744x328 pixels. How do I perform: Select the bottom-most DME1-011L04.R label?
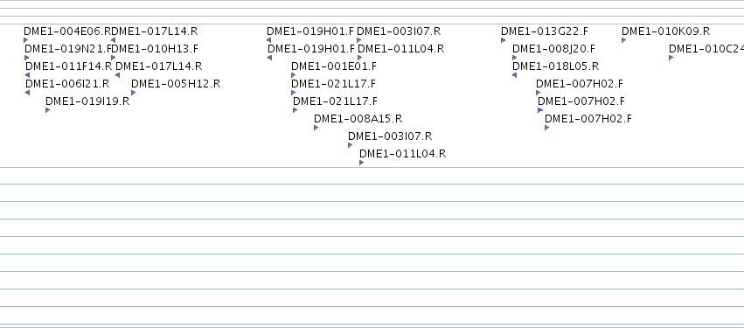(x=402, y=154)
